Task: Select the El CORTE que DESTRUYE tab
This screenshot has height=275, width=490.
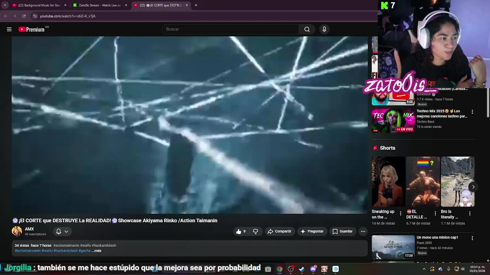Action: click(161, 5)
